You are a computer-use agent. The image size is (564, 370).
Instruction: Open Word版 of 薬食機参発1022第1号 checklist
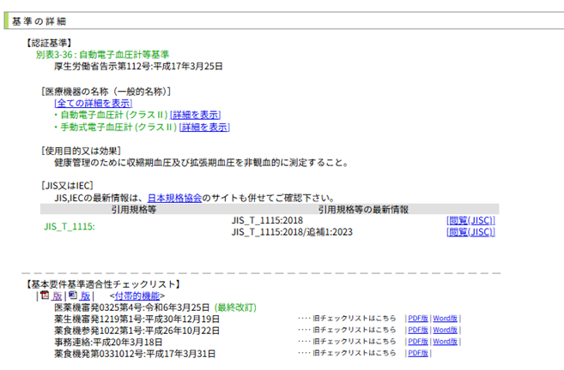[445, 330]
